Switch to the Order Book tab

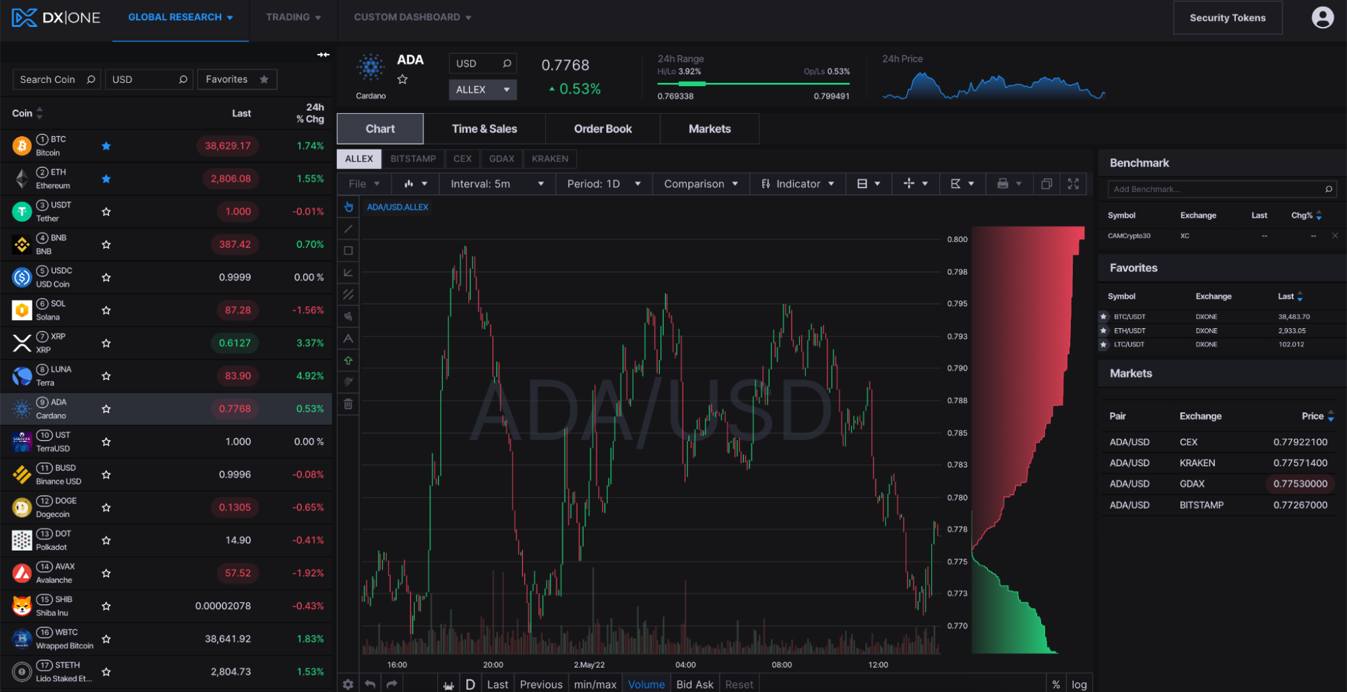point(603,129)
